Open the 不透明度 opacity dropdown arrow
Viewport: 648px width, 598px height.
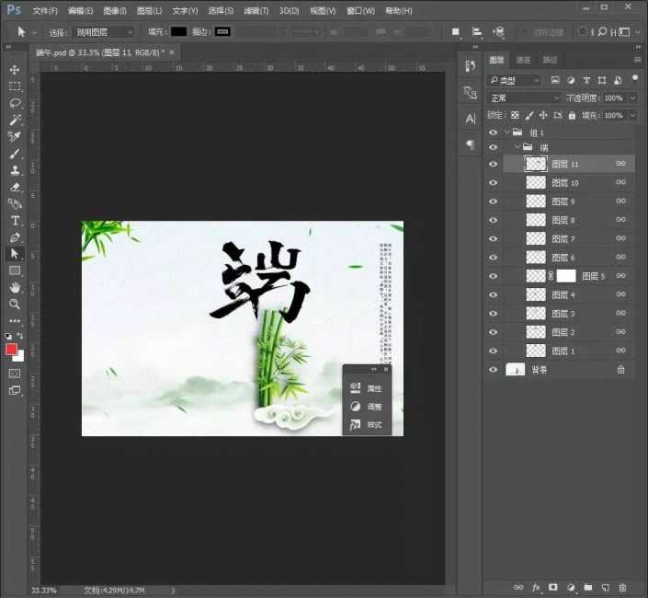tap(633, 98)
